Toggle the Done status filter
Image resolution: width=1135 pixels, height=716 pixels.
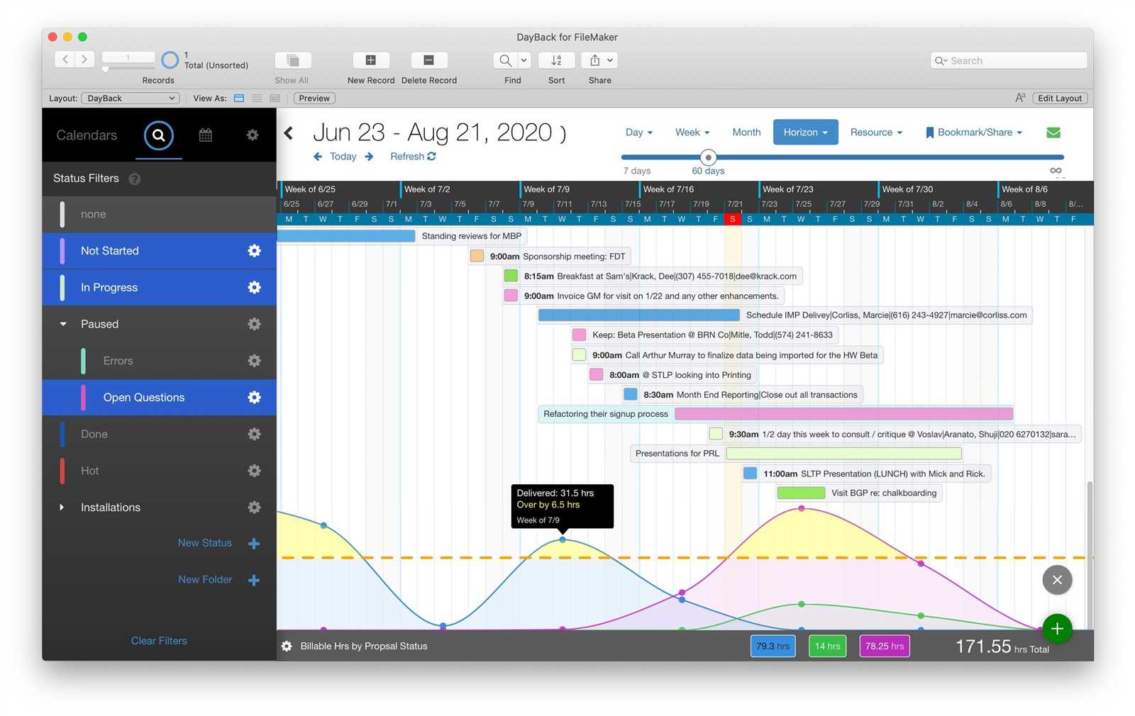click(159, 434)
